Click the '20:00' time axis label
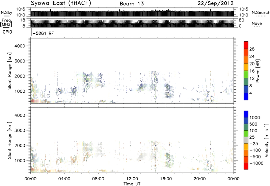Screen dimensions: 270x186 click(x=200, y=179)
